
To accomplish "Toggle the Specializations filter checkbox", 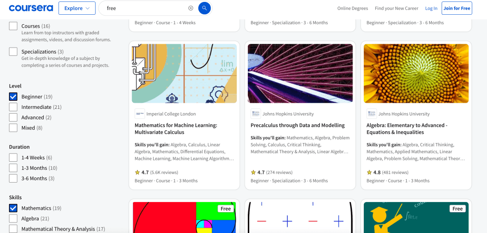I will click(13, 52).
